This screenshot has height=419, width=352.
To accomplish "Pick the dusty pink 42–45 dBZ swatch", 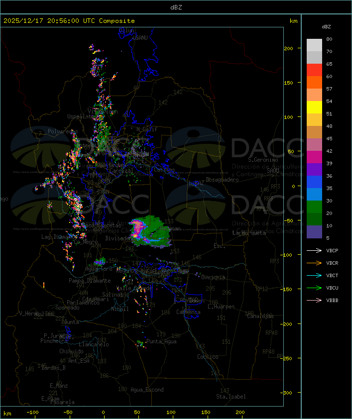I will point(314,145).
